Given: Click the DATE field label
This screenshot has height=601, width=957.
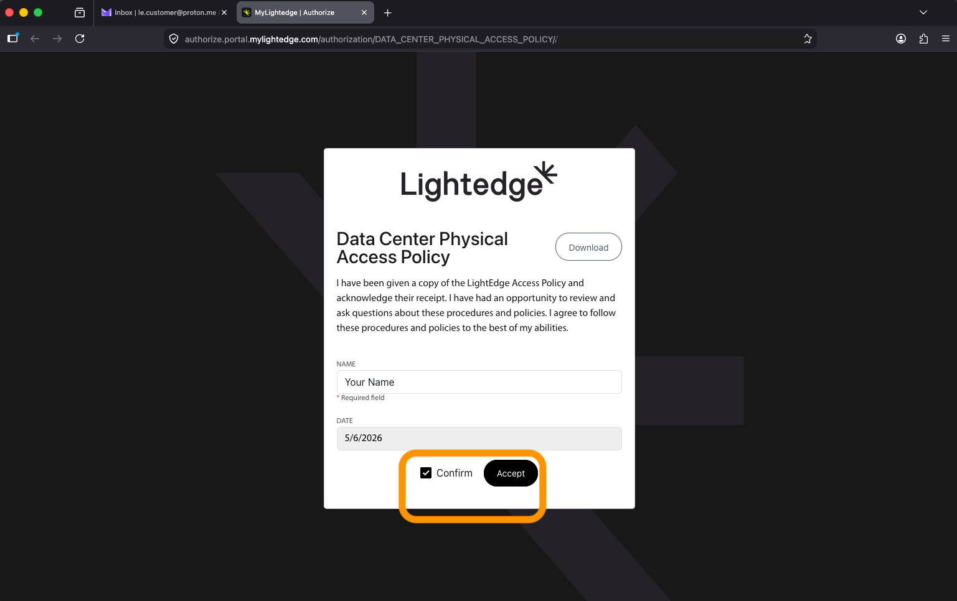Looking at the screenshot, I should (344, 421).
